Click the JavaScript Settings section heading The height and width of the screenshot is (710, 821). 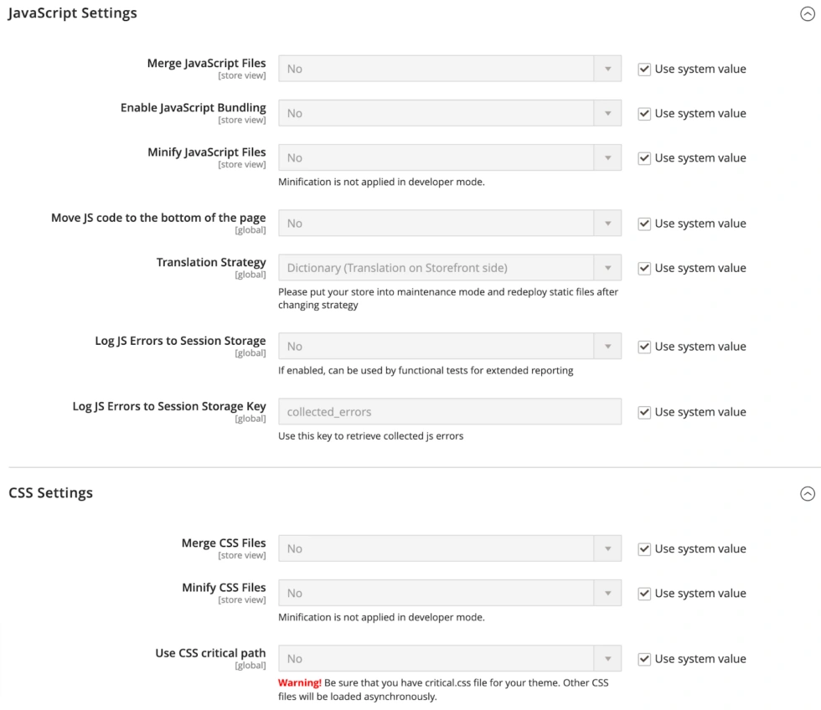tap(72, 13)
